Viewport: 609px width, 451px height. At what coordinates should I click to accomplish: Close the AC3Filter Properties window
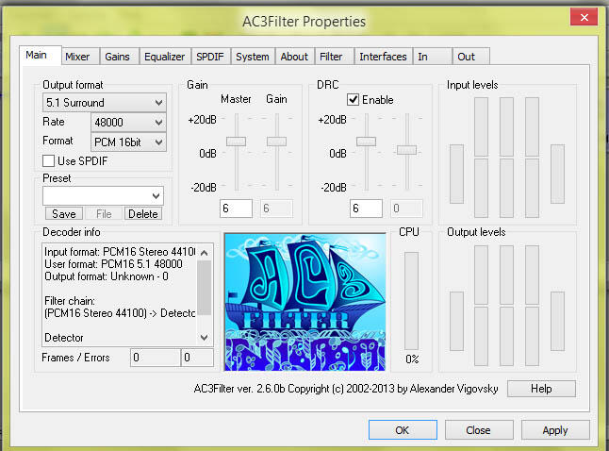point(584,17)
